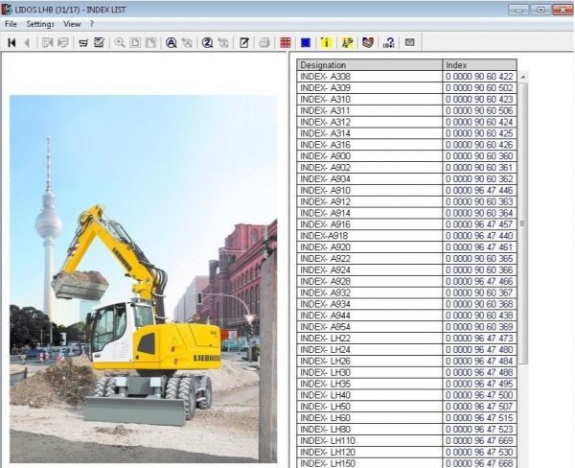Viewport: 575px width, 468px height.
Task: Select row 'INDEX- A954'
Action: pyautogui.click(x=406, y=327)
